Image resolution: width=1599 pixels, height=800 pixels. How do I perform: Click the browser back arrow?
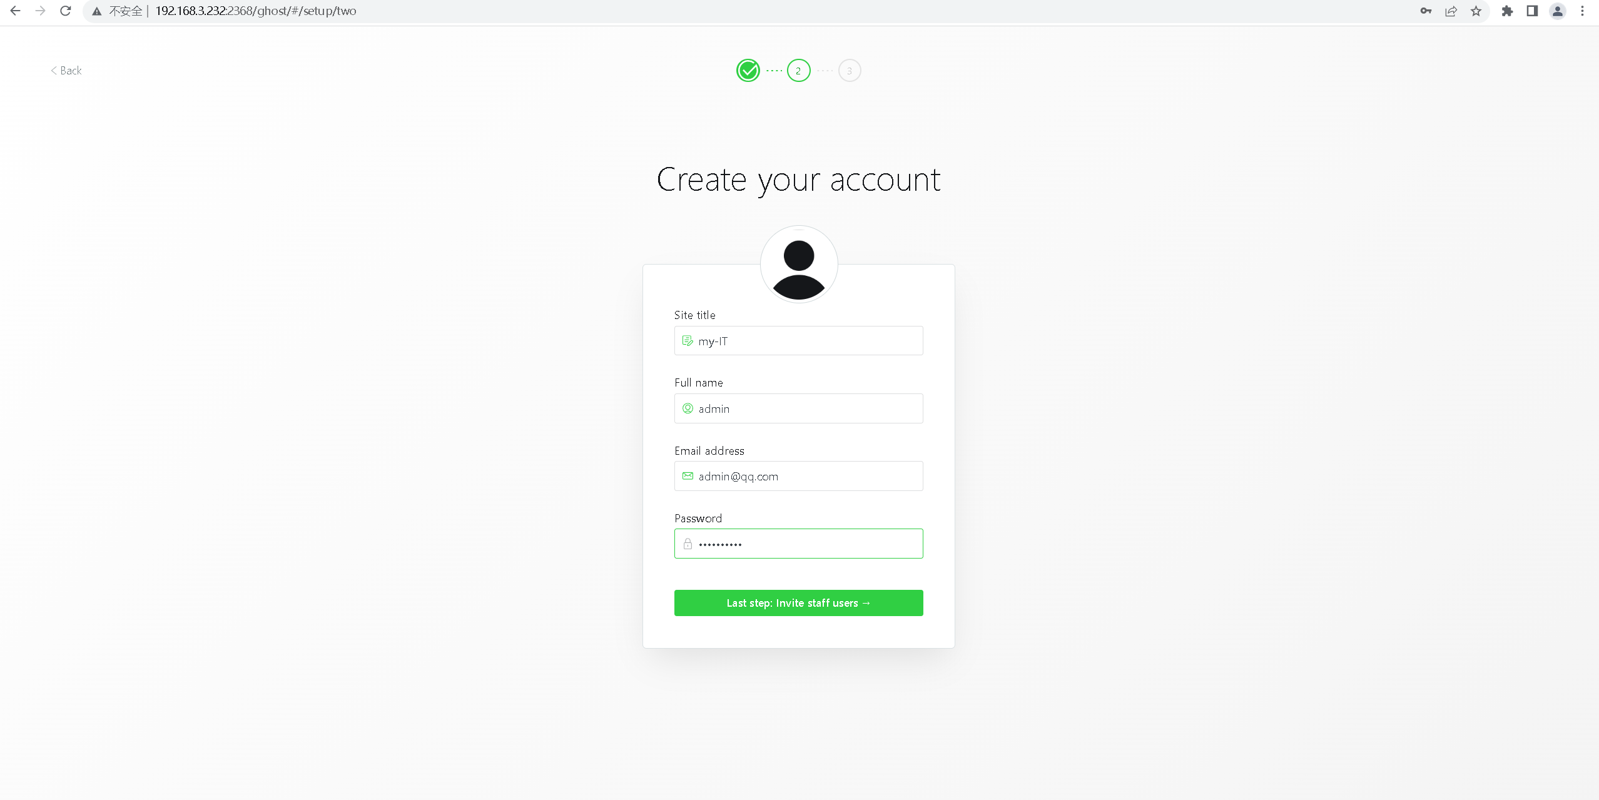pyautogui.click(x=16, y=11)
